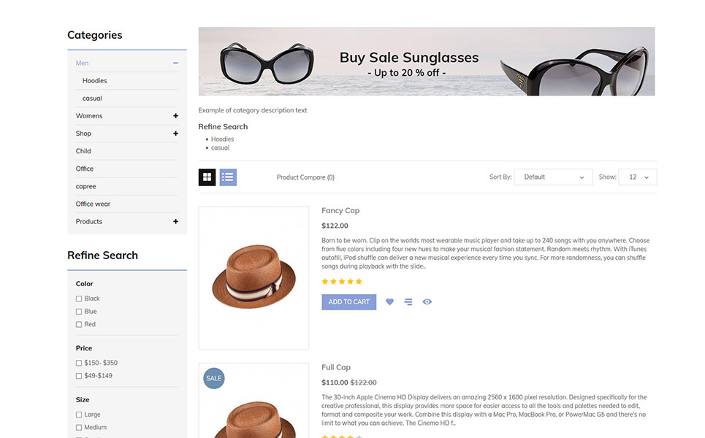Viewport: 705px width, 438px height.
Task: Open the Show 12 items dropdown
Action: pos(638,177)
